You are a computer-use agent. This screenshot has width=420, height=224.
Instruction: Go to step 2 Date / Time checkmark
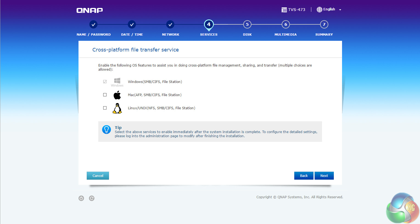[x=132, y=24]
